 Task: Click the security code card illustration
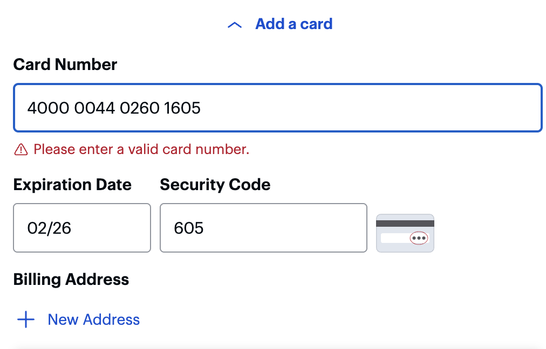[x=405, y=233]
